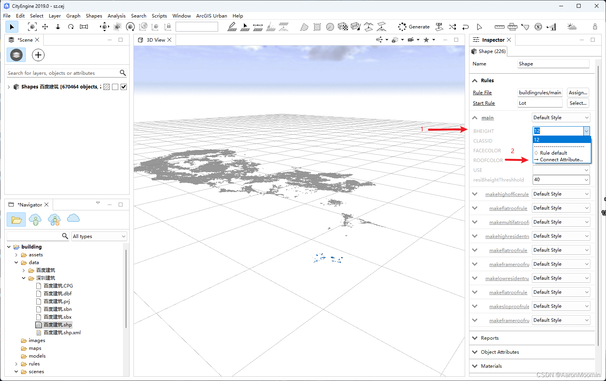This screenshot has width=606, height=381.
Task: Select the Rotate transform tool
Action: point(130,26)
